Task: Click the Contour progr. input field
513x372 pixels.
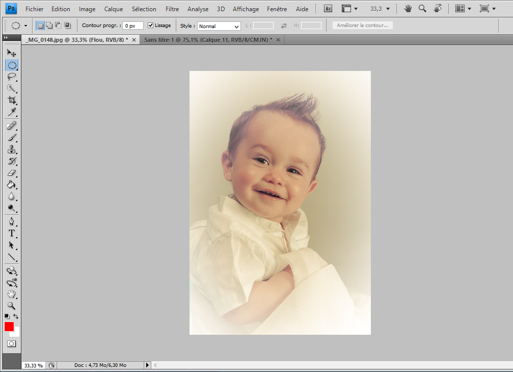Action: coord(132,26)
